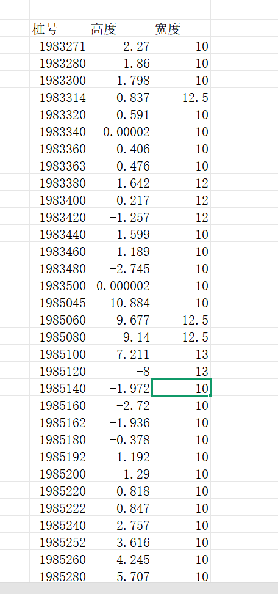278x594 pixels.
Task: Click the cell showing 0.00002
Action: point(120,132)
